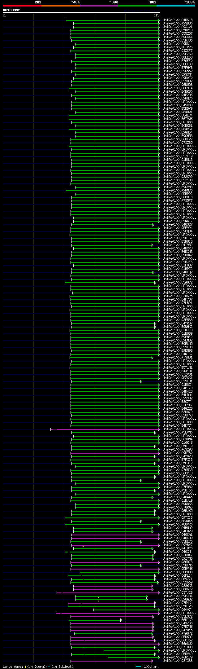
Task: Click the alignment bar for UniRef100_Q15EU1
Action: pyautogui.click(x=106, y=381)
